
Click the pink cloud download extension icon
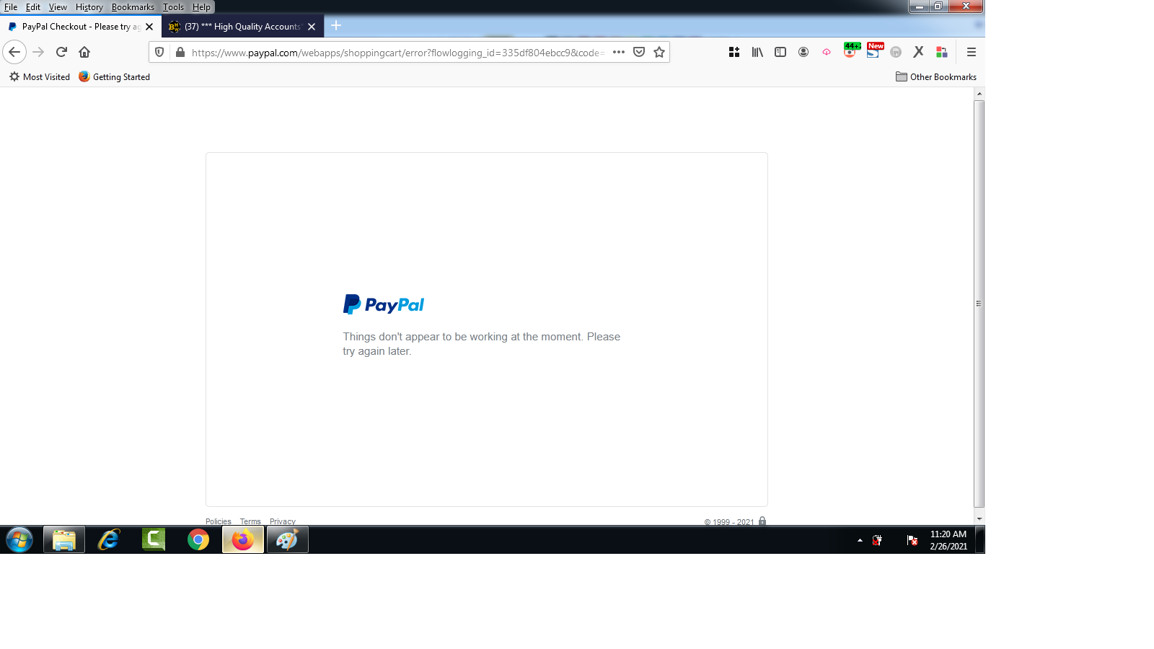click(x=827, y=52)
